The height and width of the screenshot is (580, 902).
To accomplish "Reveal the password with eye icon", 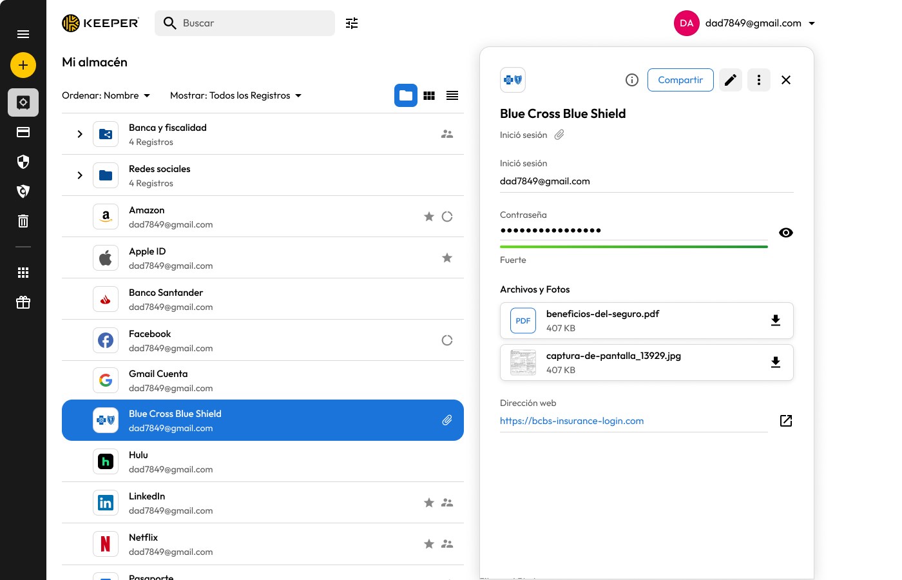I will tap(786, 233).
